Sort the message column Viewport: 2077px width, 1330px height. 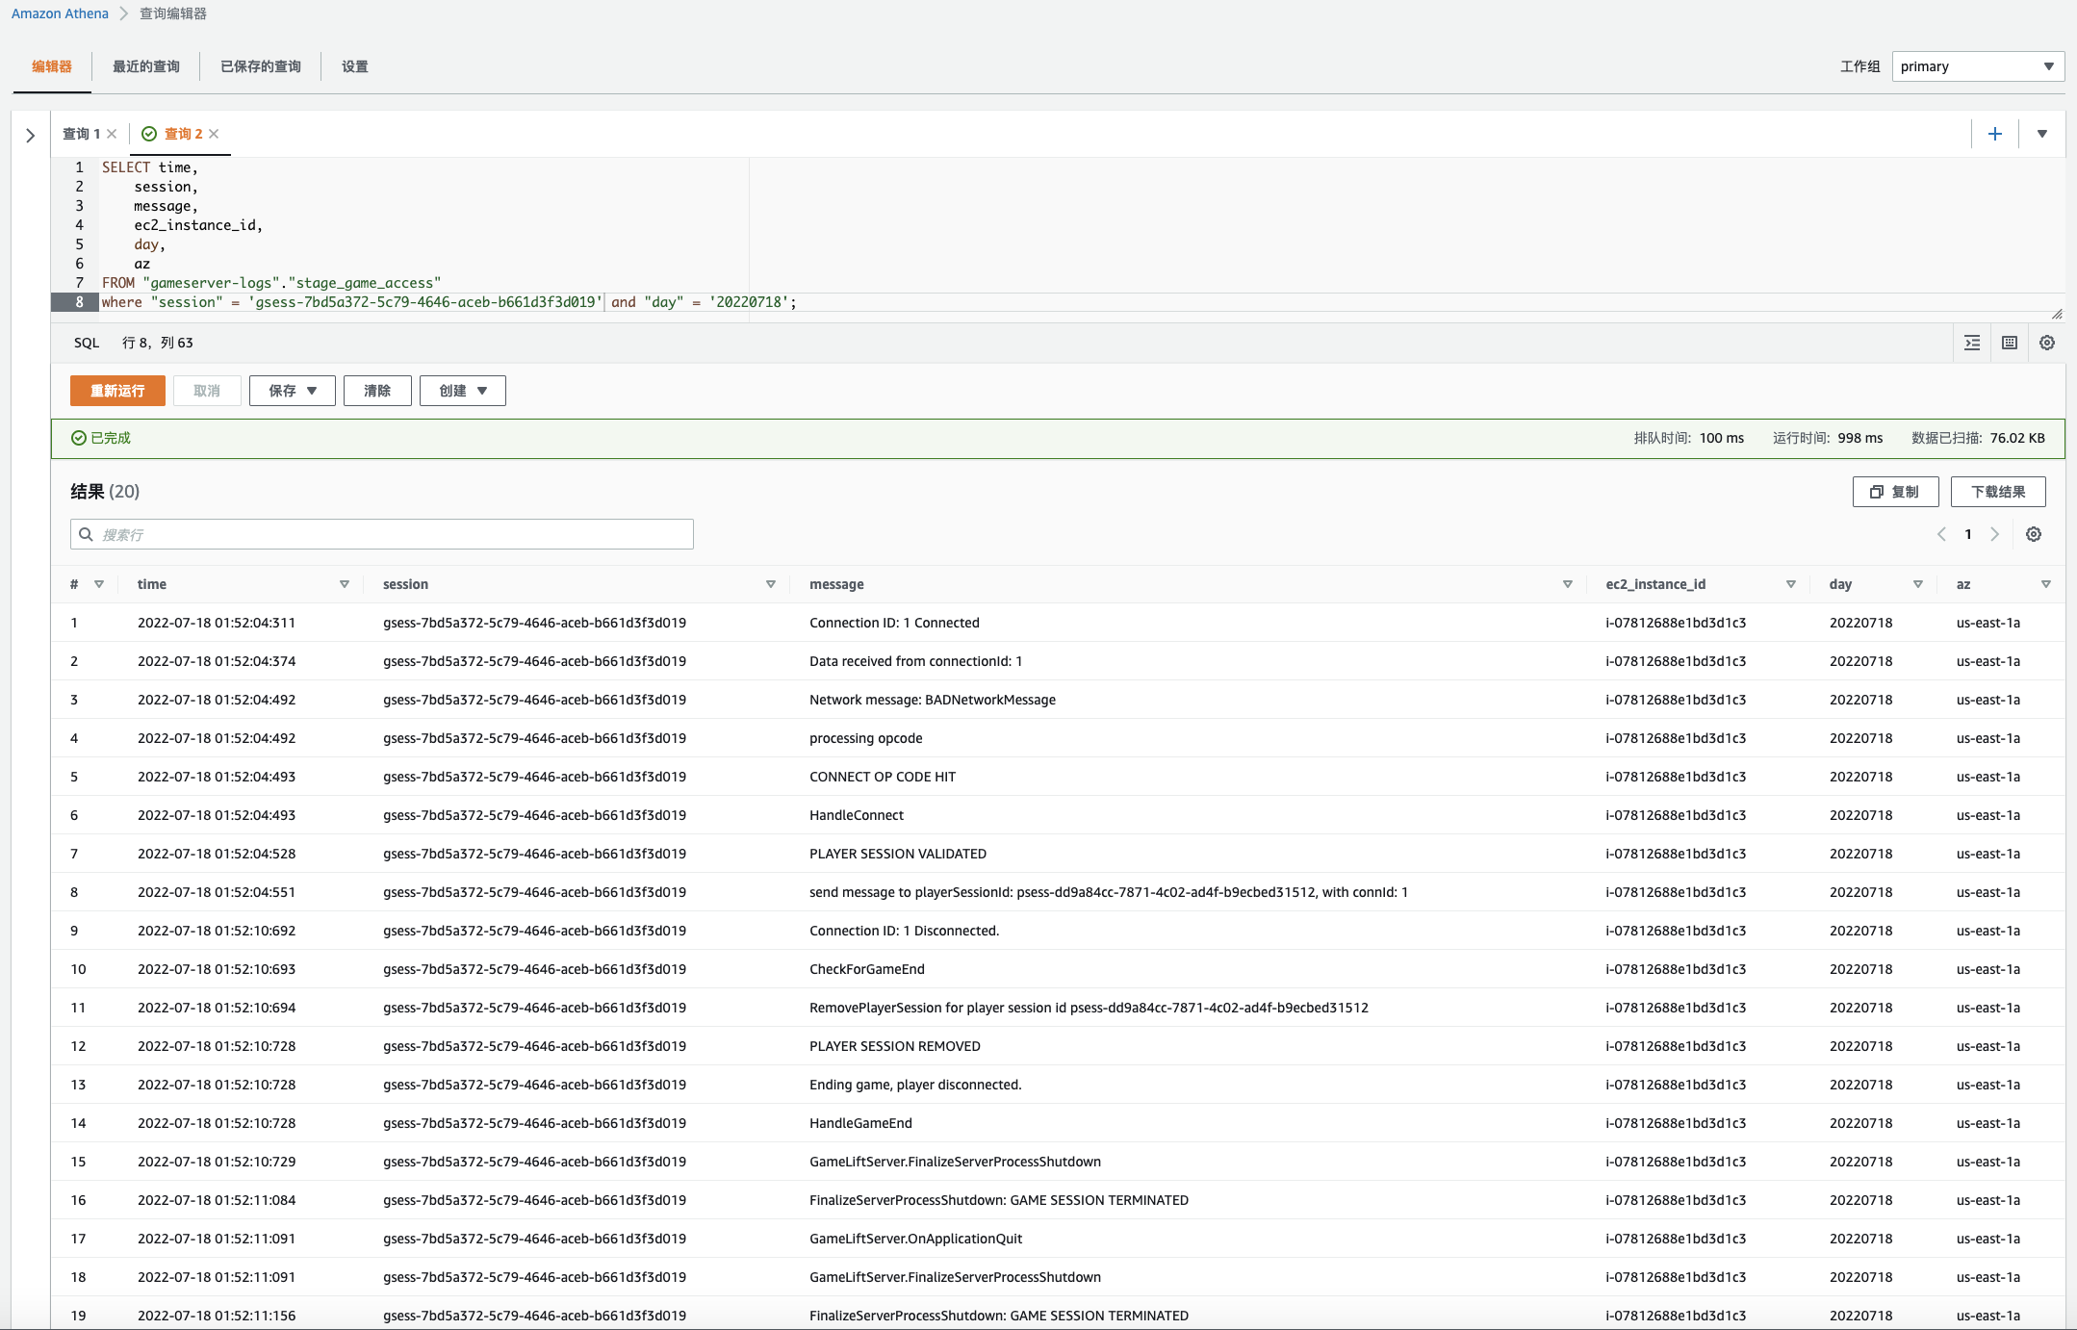pos(1567,584)
